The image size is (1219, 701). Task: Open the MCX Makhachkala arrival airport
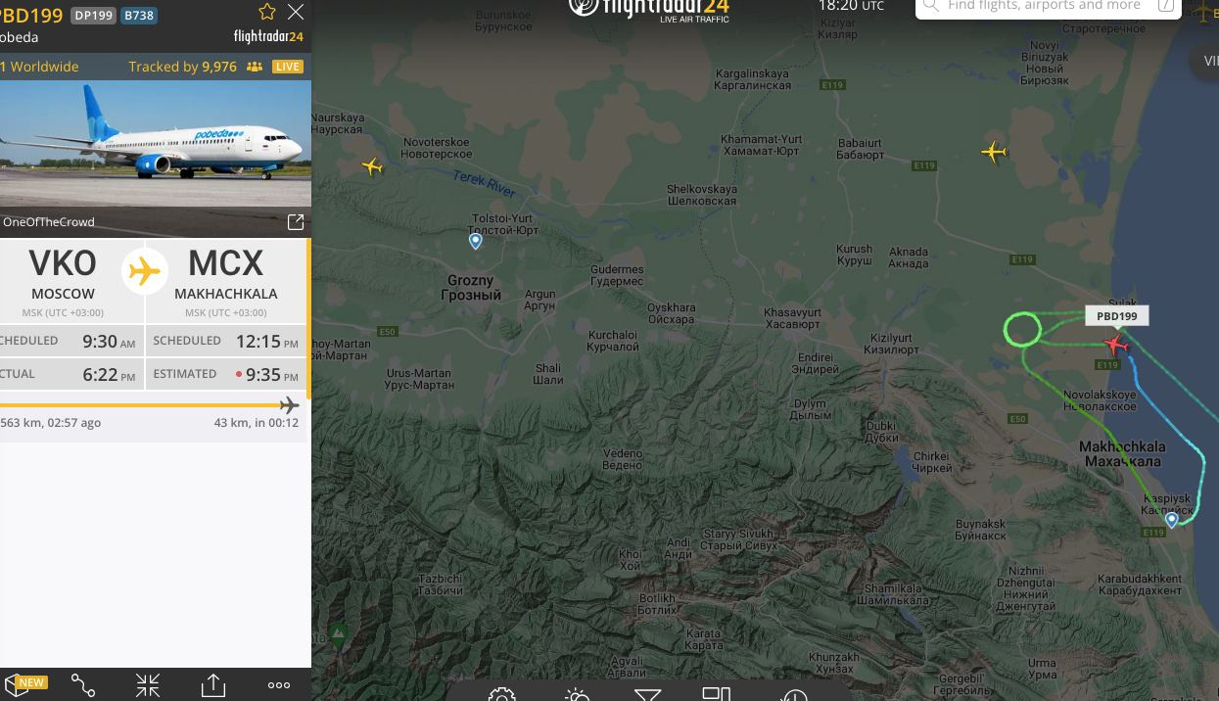[x=225, y=274]
